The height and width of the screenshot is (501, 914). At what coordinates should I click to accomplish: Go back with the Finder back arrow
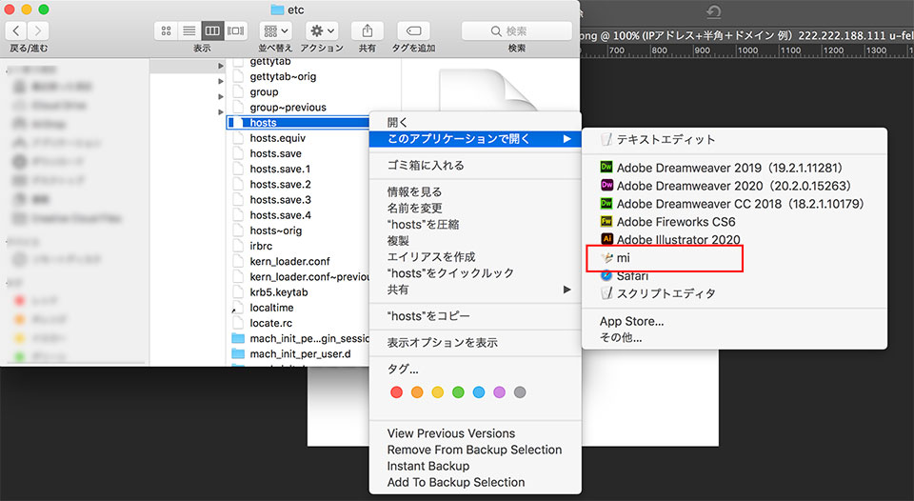click(16, 30)
